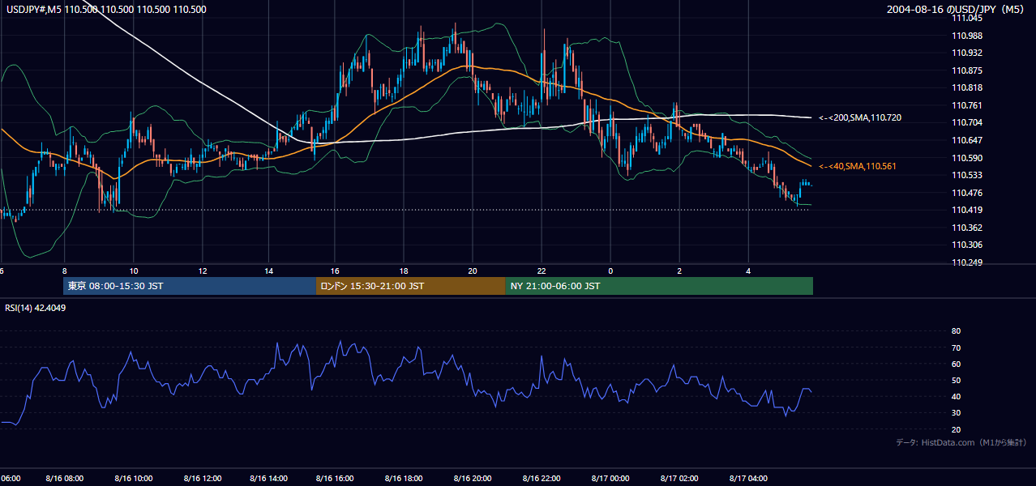This screenshot has height=486, width=1036.
Task: Click the Tokyo 08:00-15:30 JST session bar
Action: 190,286
